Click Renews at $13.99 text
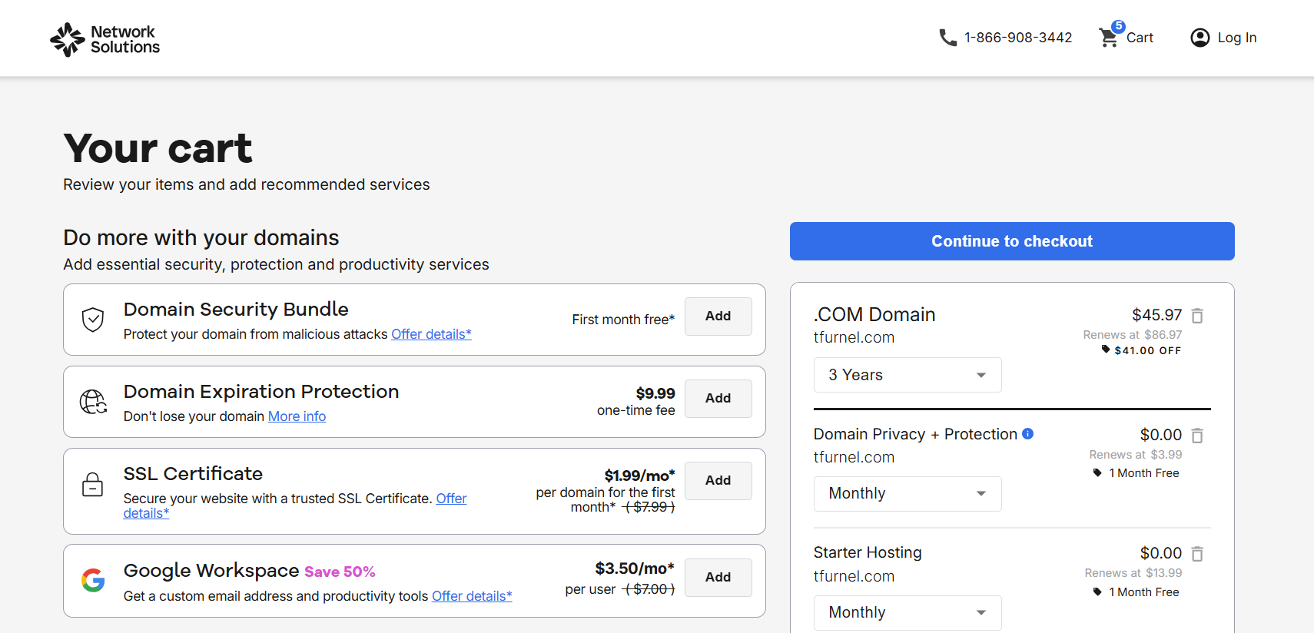 [x=1133, y=573]
